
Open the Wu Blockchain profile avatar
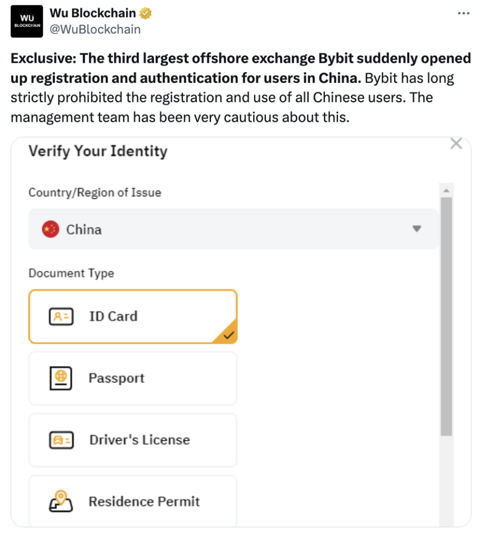(27, 21)
